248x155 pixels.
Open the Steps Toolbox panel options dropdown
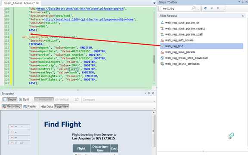[x=239, y=2]
